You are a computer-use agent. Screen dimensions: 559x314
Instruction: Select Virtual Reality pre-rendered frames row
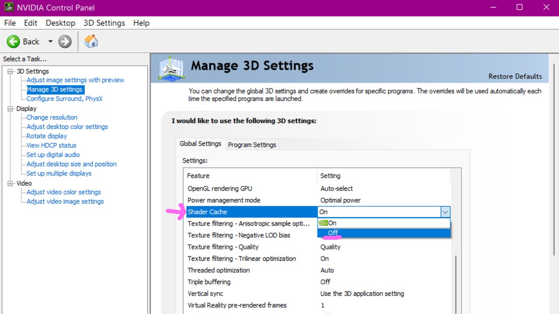click(318, 305)
